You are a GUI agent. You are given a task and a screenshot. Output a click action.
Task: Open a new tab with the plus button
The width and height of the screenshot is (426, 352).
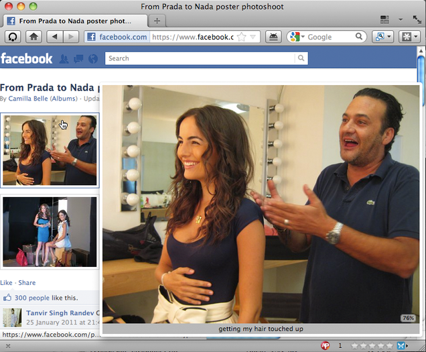coord(157,21)
